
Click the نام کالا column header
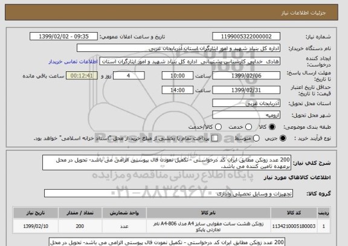pyautogui.click(x=208, y=213)
